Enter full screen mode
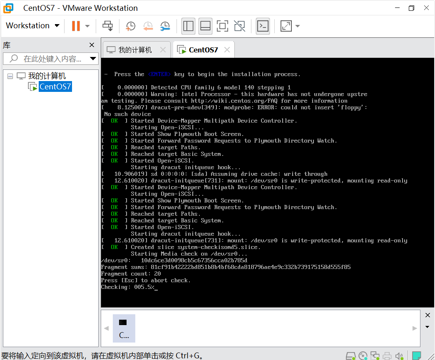The image size is (435, 360). 222,26
